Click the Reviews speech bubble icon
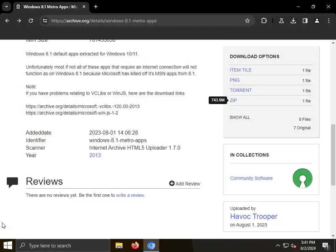 point(12,182)
